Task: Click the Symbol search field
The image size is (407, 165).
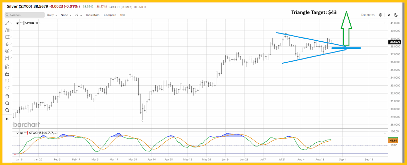Action: click(x=25, y=15)
